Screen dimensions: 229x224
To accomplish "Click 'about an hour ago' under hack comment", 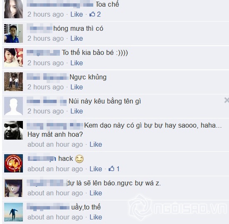I will (55, 169).
